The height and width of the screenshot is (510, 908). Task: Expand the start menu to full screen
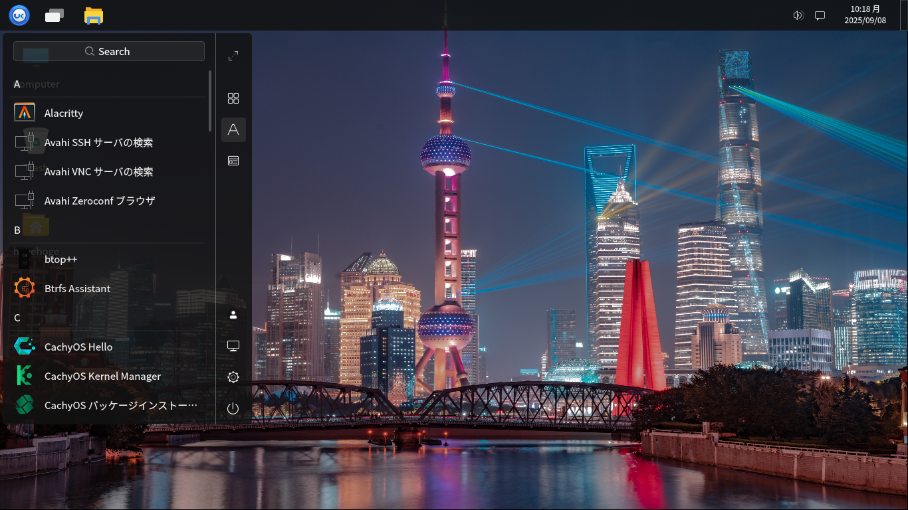[233, 56]
